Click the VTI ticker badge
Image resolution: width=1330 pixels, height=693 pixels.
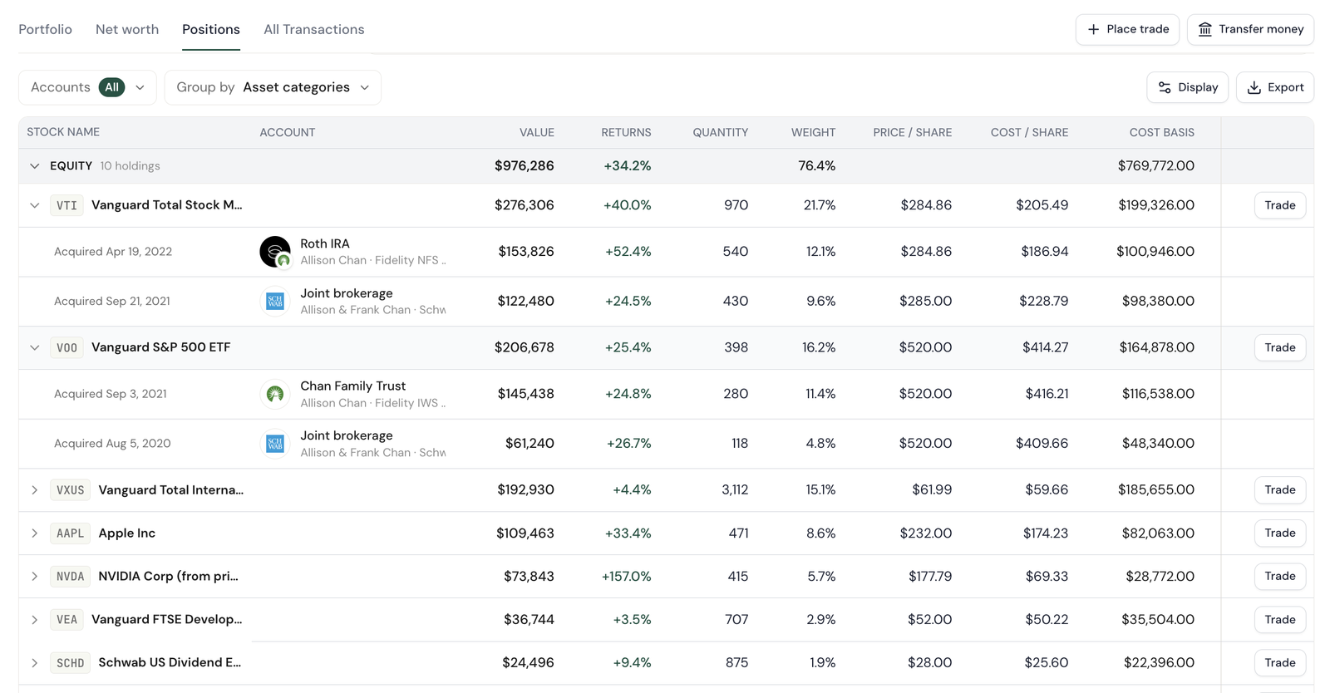pyautogui.click(x=66, y=205)
